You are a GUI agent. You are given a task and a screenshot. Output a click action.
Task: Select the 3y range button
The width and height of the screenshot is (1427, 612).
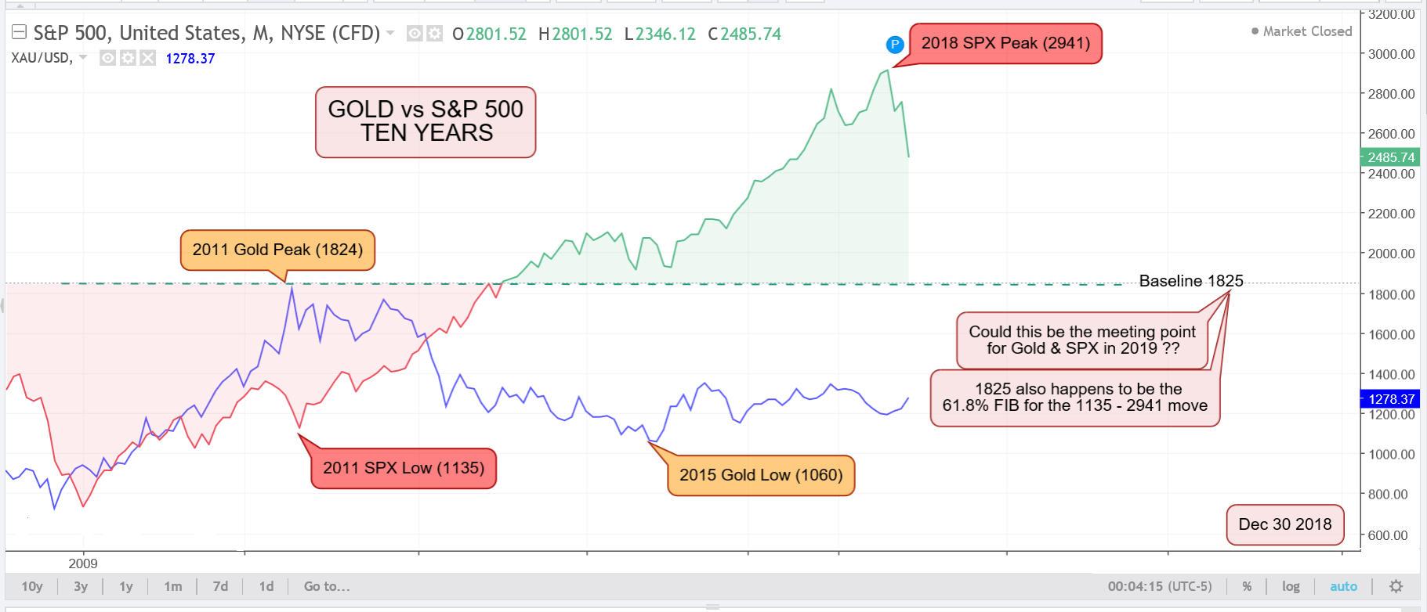coord(79,586)
